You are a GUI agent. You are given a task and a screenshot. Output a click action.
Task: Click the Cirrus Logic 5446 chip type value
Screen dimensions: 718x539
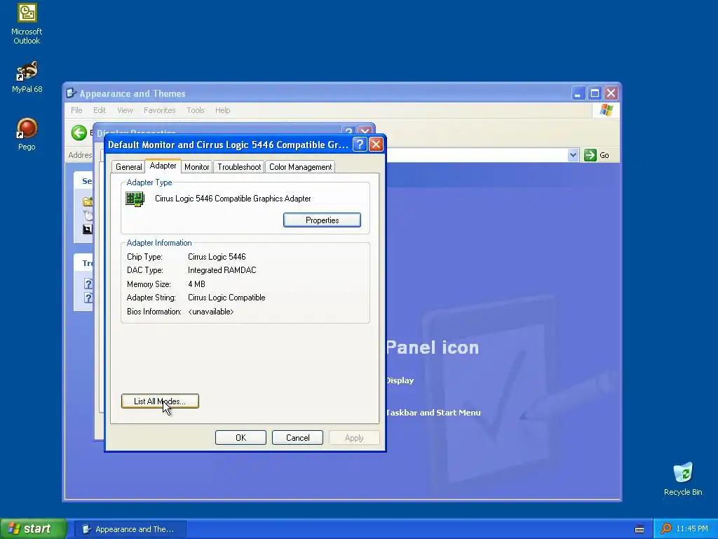[x=217, y=257]
